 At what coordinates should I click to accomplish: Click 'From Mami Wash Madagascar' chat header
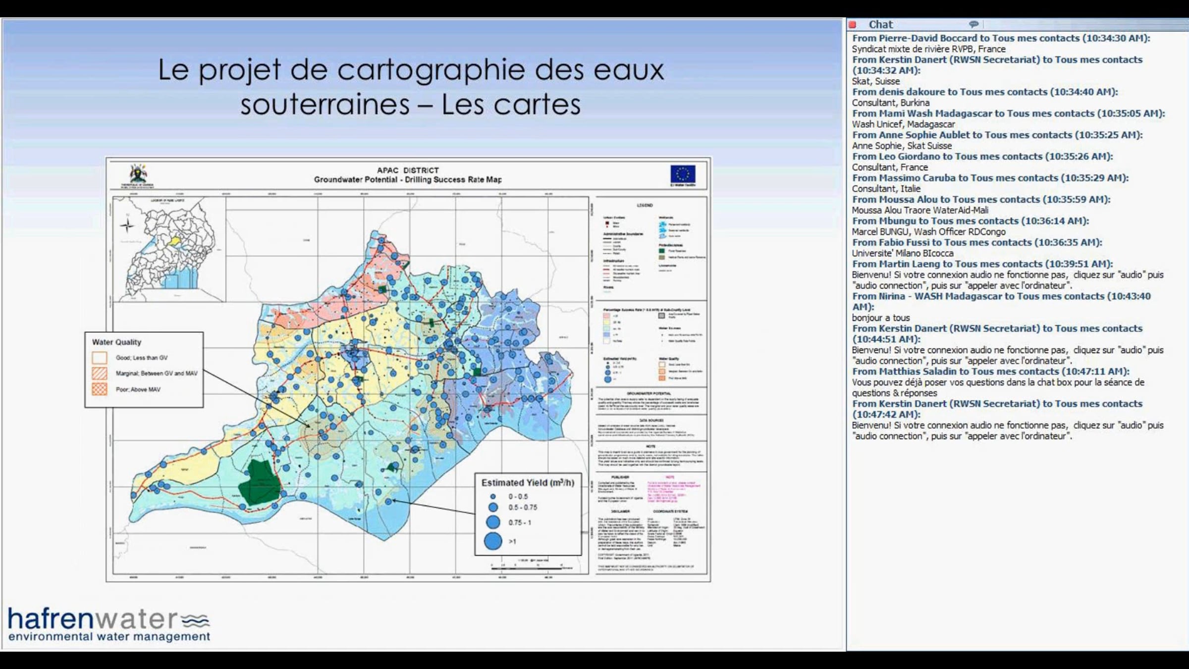1008,113
